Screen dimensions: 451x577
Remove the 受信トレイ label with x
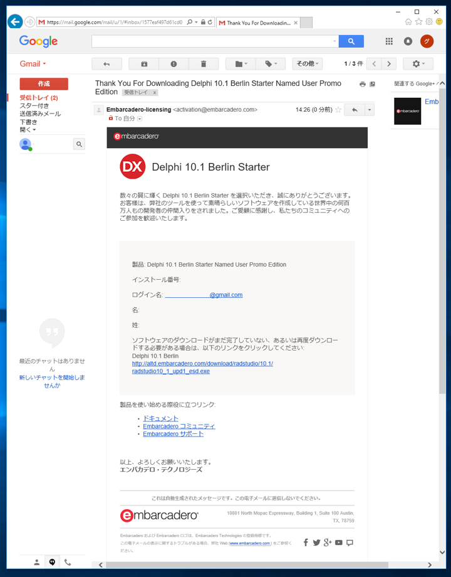tap(155, 93)
